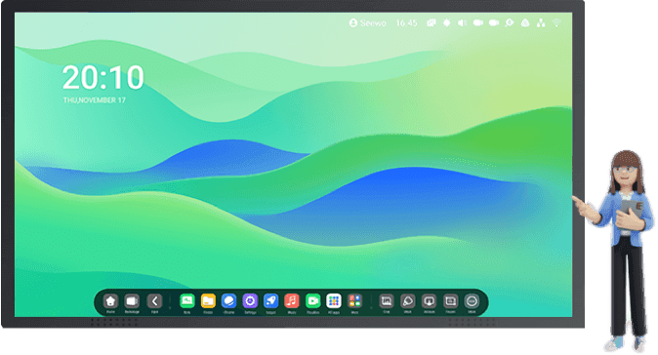This screenshot has width=658, height=355.
Task: Open the Backstage icon in the dock
Action: coord(132,301)
